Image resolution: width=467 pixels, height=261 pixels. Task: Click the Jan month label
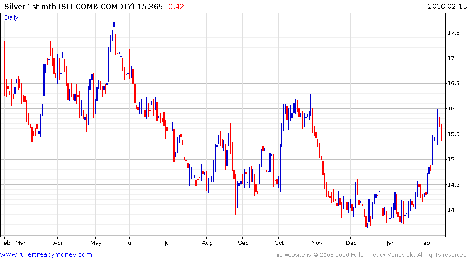pos(391,243)
